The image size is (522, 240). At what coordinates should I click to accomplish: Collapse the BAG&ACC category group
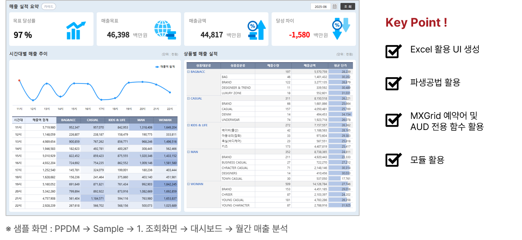coord(188,72)
